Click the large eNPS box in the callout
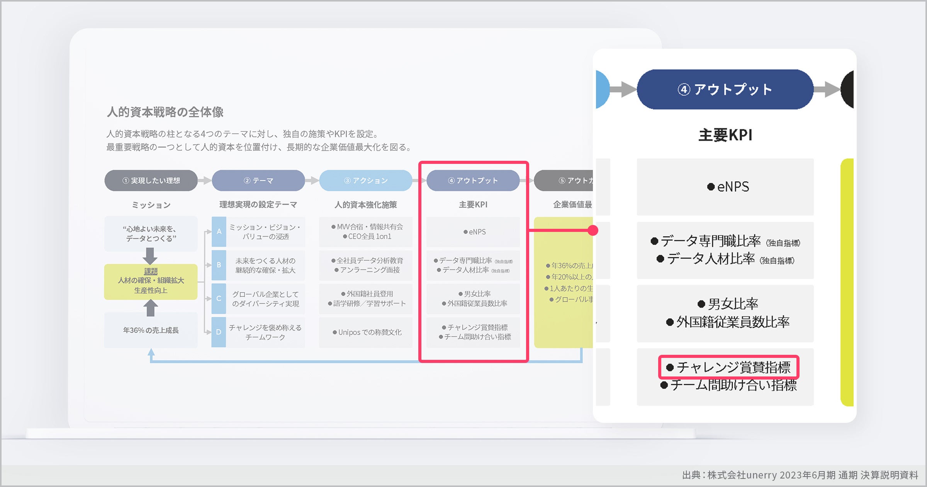The image size is (927, 487). click(x=725, y=187)
